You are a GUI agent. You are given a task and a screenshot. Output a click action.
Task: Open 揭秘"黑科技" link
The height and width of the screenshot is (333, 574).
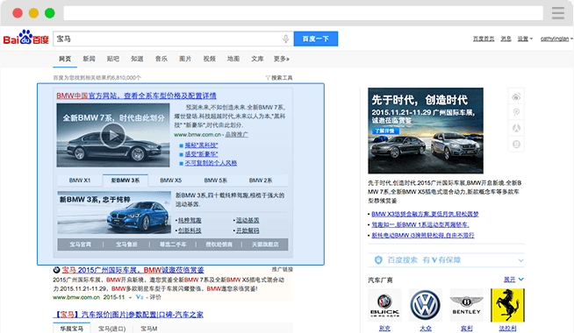tap(201, 145)
